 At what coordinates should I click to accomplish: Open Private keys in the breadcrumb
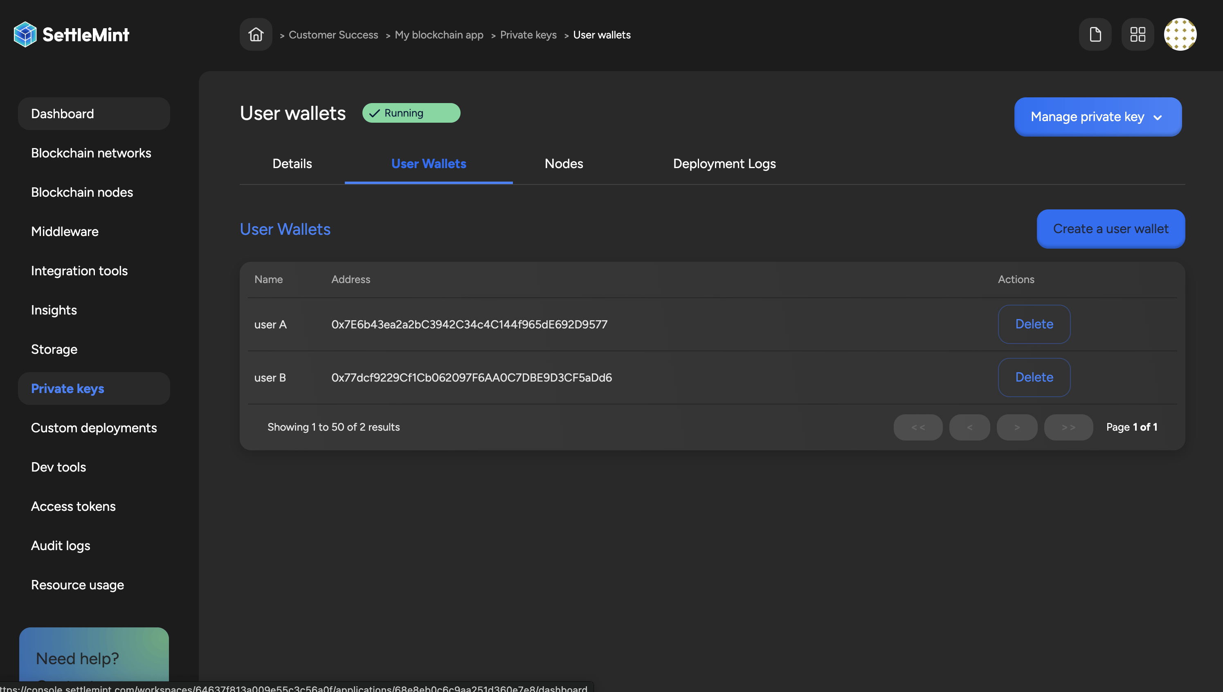528,34
